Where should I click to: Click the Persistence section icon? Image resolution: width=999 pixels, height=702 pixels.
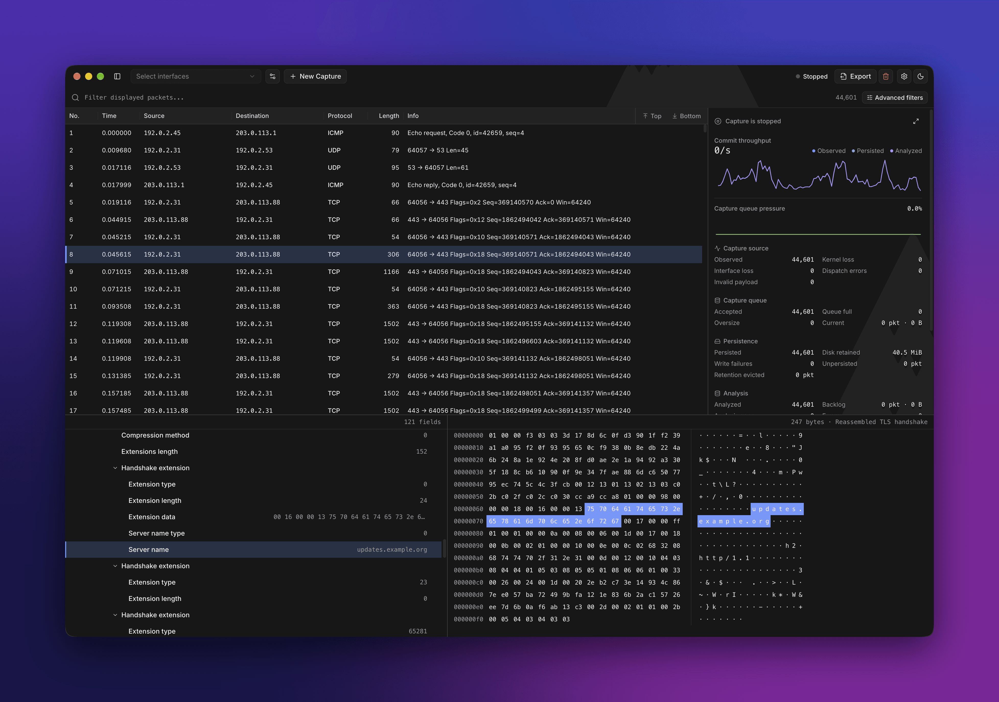pos(717,341)
